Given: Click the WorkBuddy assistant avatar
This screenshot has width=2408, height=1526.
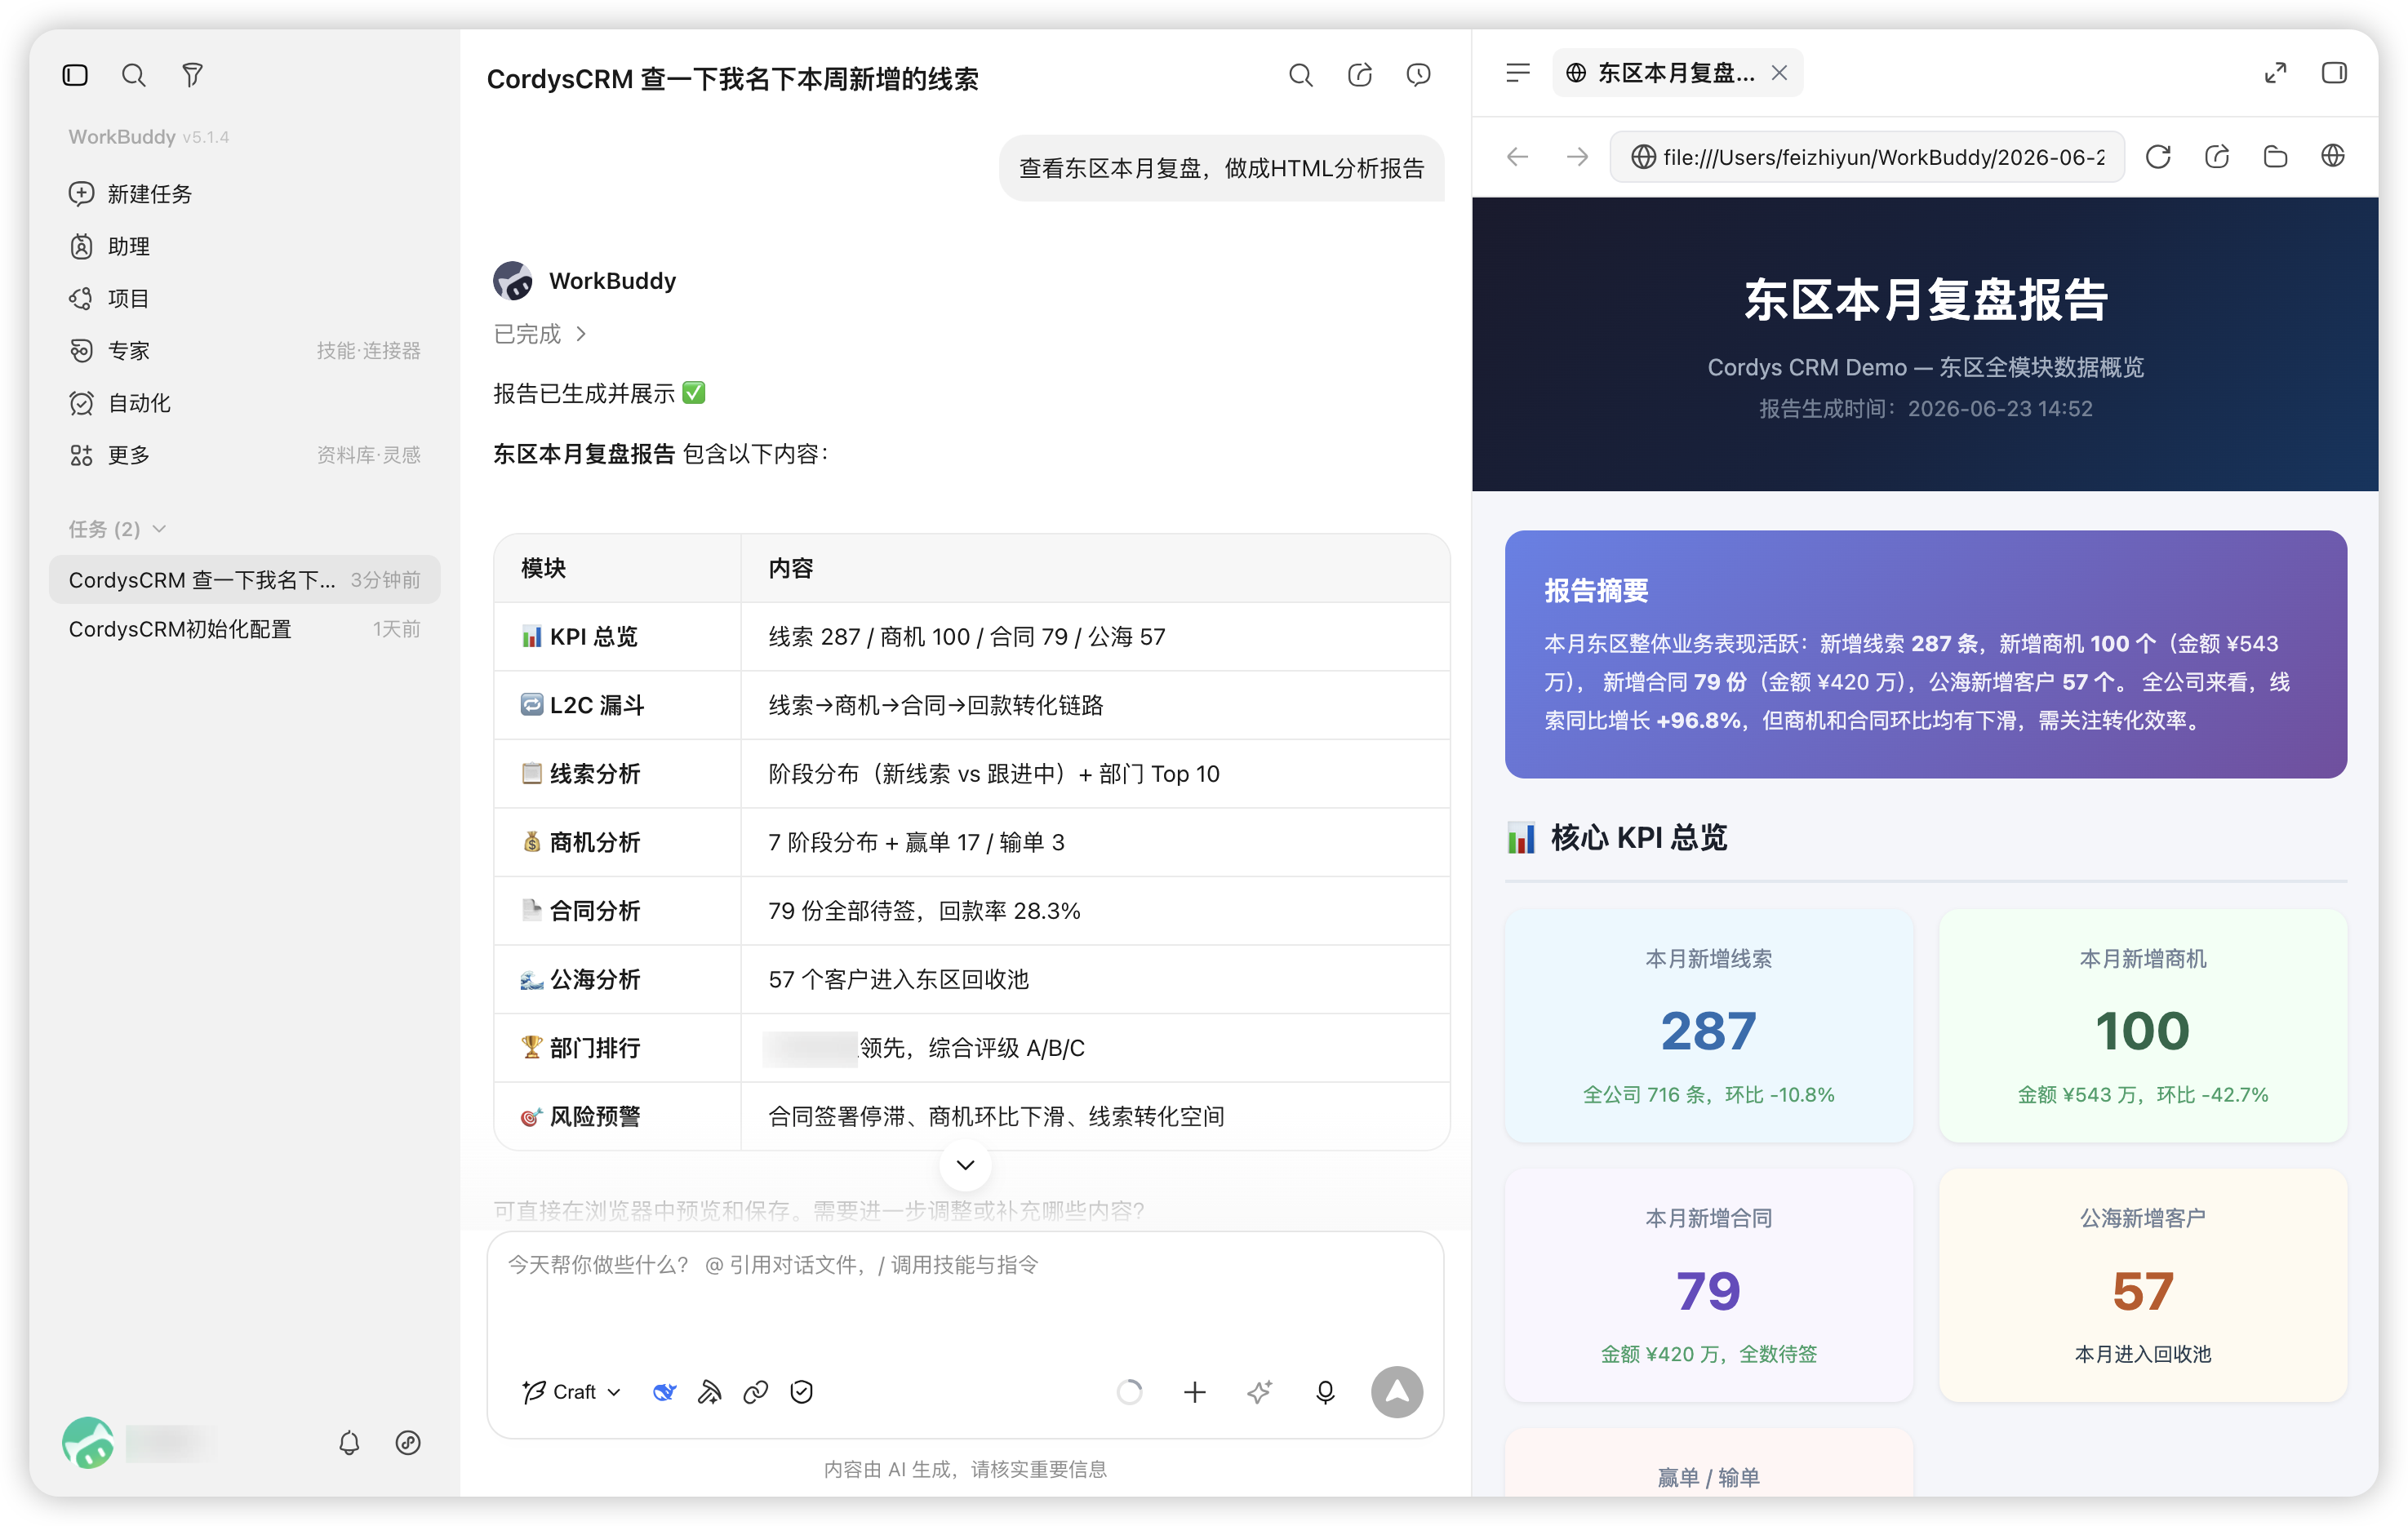Looking at the screenshot, I should (x=513, y=281).
